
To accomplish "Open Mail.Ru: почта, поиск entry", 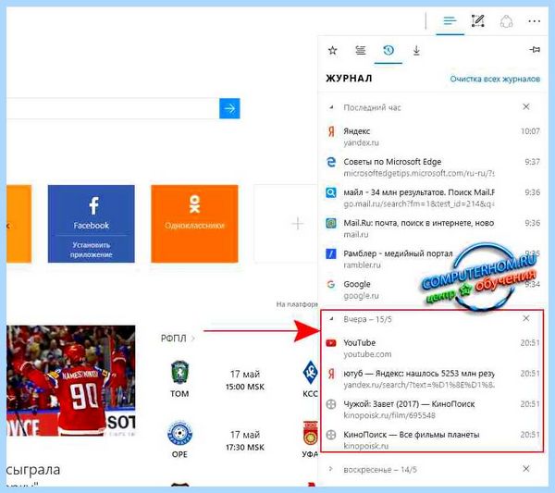I will tap(433, 228).
